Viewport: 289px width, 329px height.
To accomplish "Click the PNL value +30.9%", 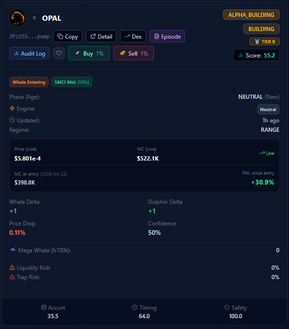I will point(262,182).
